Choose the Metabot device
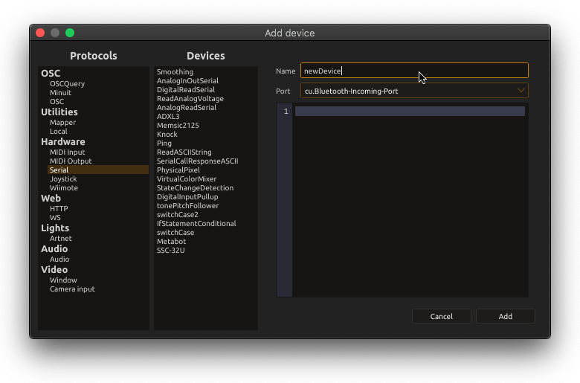 click(171, 241)
